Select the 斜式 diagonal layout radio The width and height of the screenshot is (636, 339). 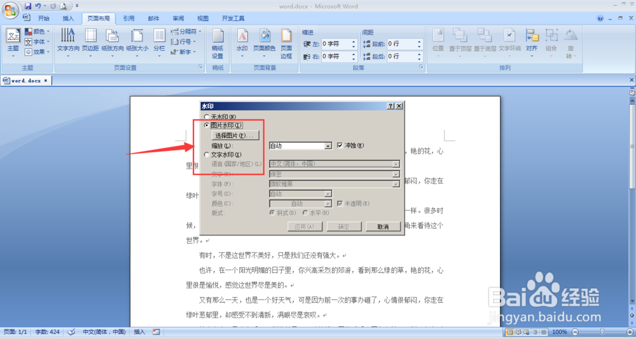pos(273,213)
